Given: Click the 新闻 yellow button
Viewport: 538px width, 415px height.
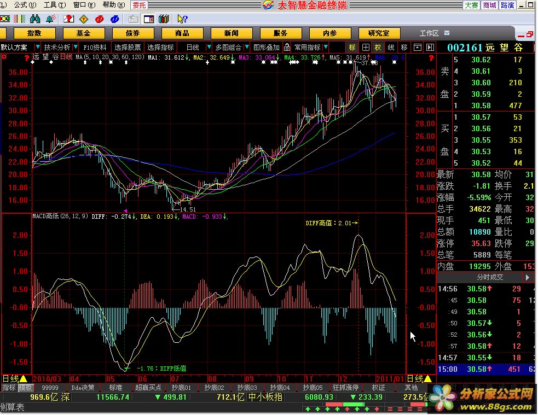Looking at the screenshot, I should coord(232,33).
